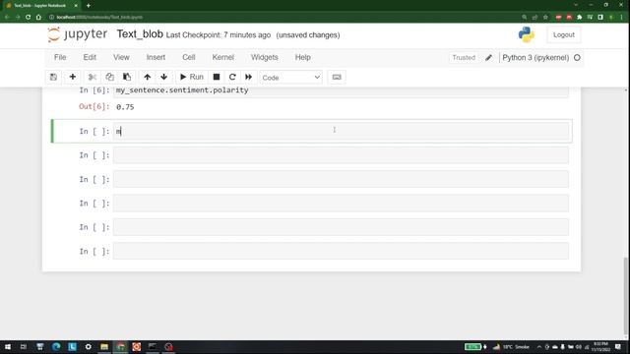This screenshot has height=354, width=630.
Task: Click the Out[6] prompt label
Action: [x=94, y=107]
